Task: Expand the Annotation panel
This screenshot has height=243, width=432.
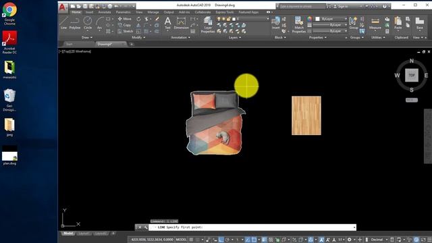Action: 181,38
